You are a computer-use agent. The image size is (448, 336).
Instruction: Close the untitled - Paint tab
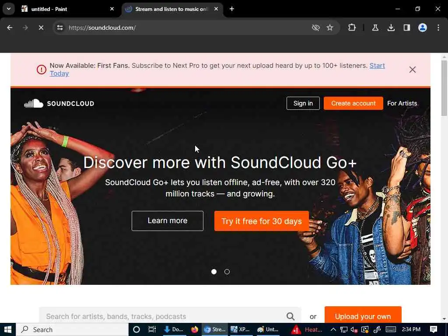tap(112, 9)
